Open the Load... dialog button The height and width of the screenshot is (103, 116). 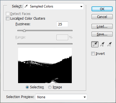point(102,26)
